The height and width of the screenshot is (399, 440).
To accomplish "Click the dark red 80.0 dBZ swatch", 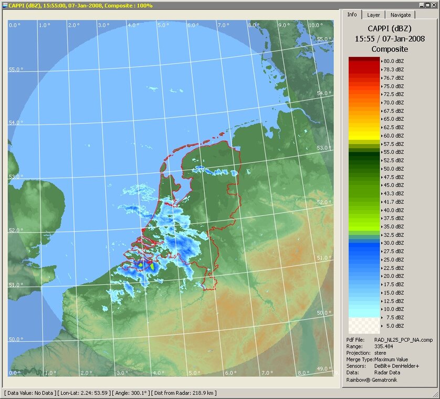I will 363,61.
